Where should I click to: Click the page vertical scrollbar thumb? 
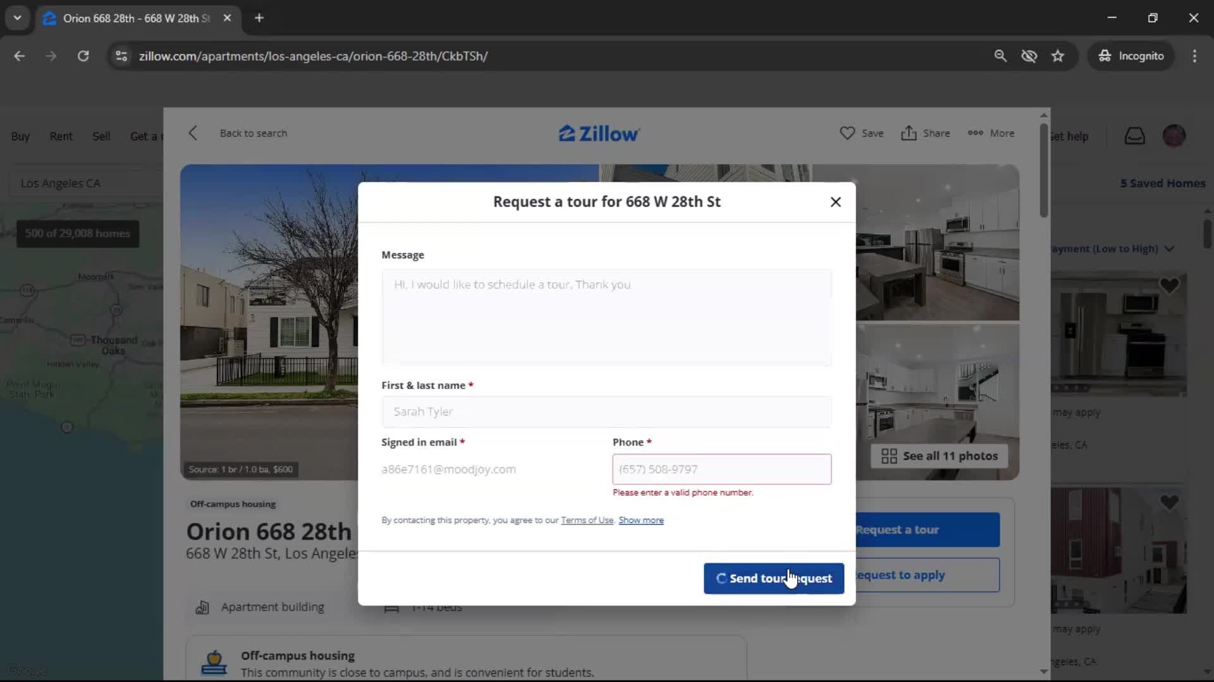point(1044,170)
